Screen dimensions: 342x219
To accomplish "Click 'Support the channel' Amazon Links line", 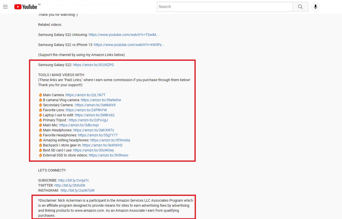I will [x=82, y=55].
